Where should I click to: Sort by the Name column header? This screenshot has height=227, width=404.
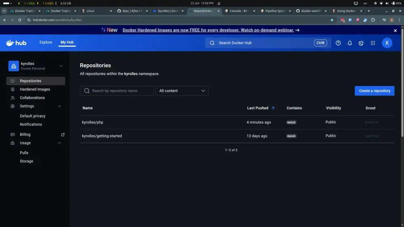click(87, 108)
